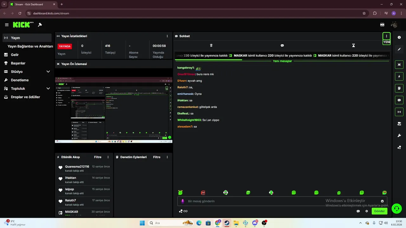Open Discord from the taskbar

pos(255,223)
